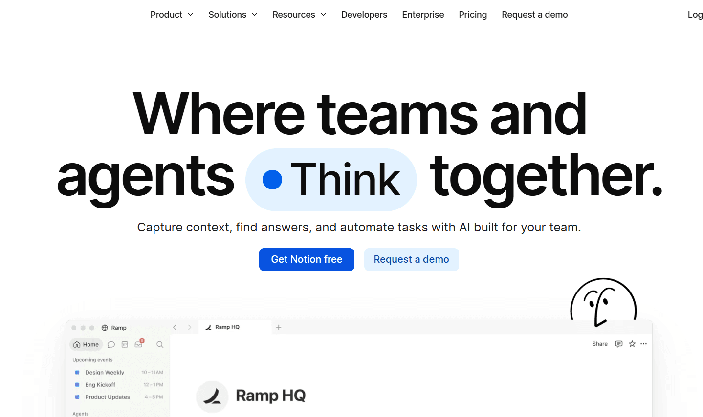The width and height of the screenshot is (703, 417).
Task: Open the chat bubble icon in Ramp sidebar
Action: pyautogui.click(x=111, y=344)
